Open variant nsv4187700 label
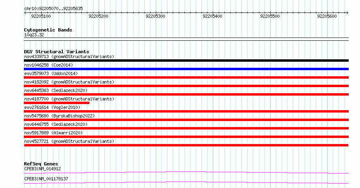 pyautogui.click(x=69, y=99)
